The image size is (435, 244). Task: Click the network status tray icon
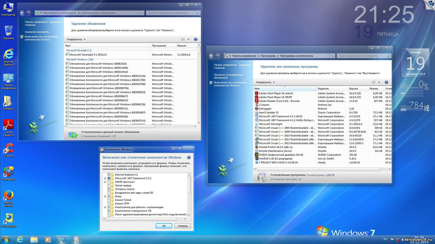[x=398, y=240]
